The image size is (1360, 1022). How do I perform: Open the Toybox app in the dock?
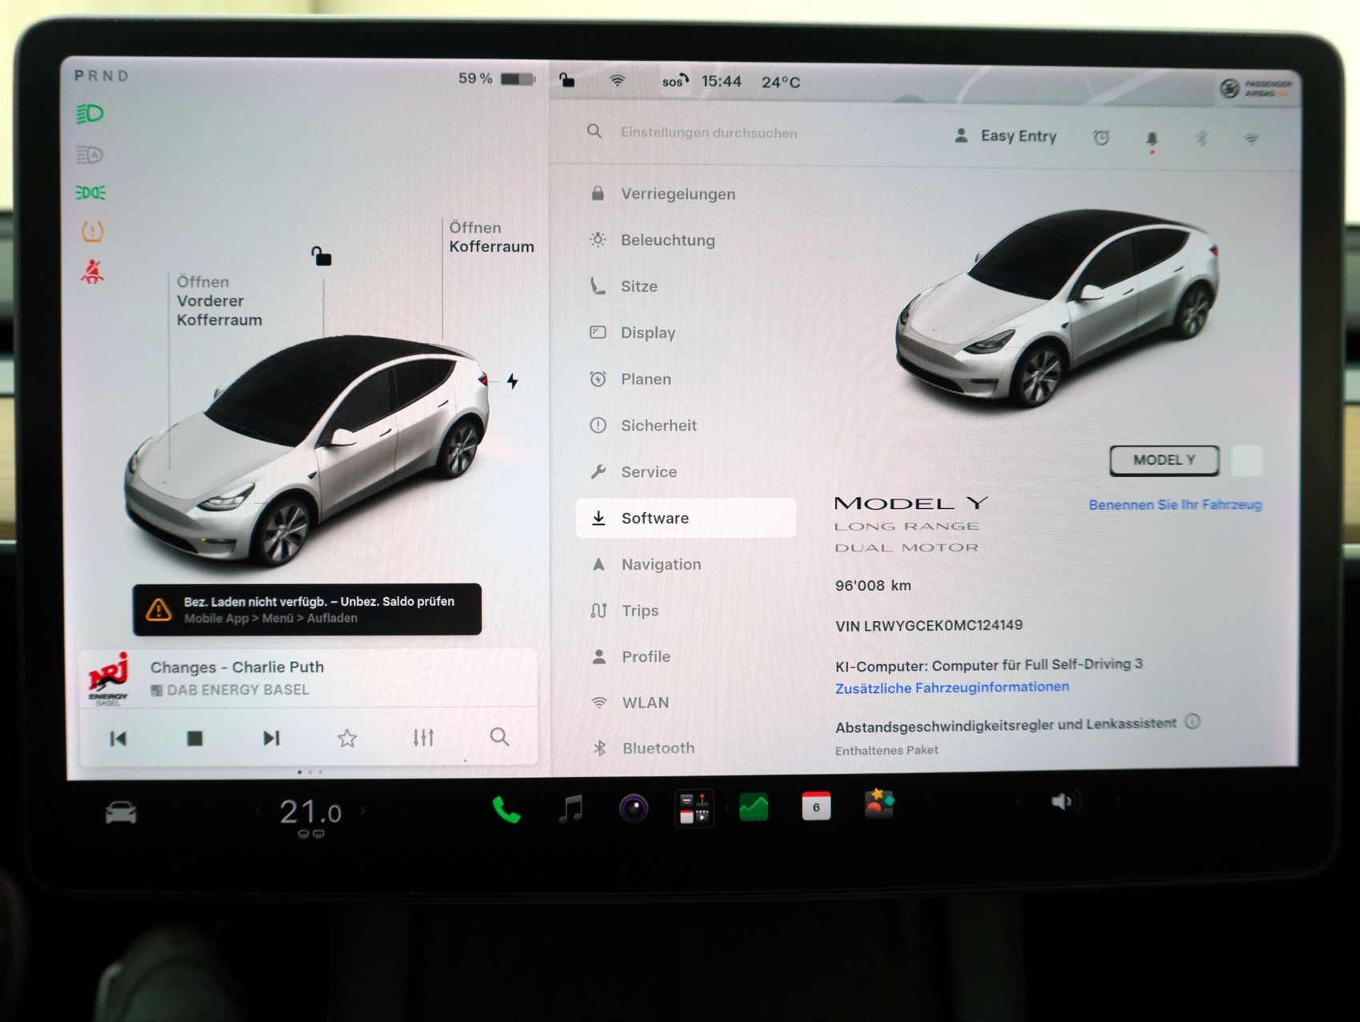click(878, 805)
